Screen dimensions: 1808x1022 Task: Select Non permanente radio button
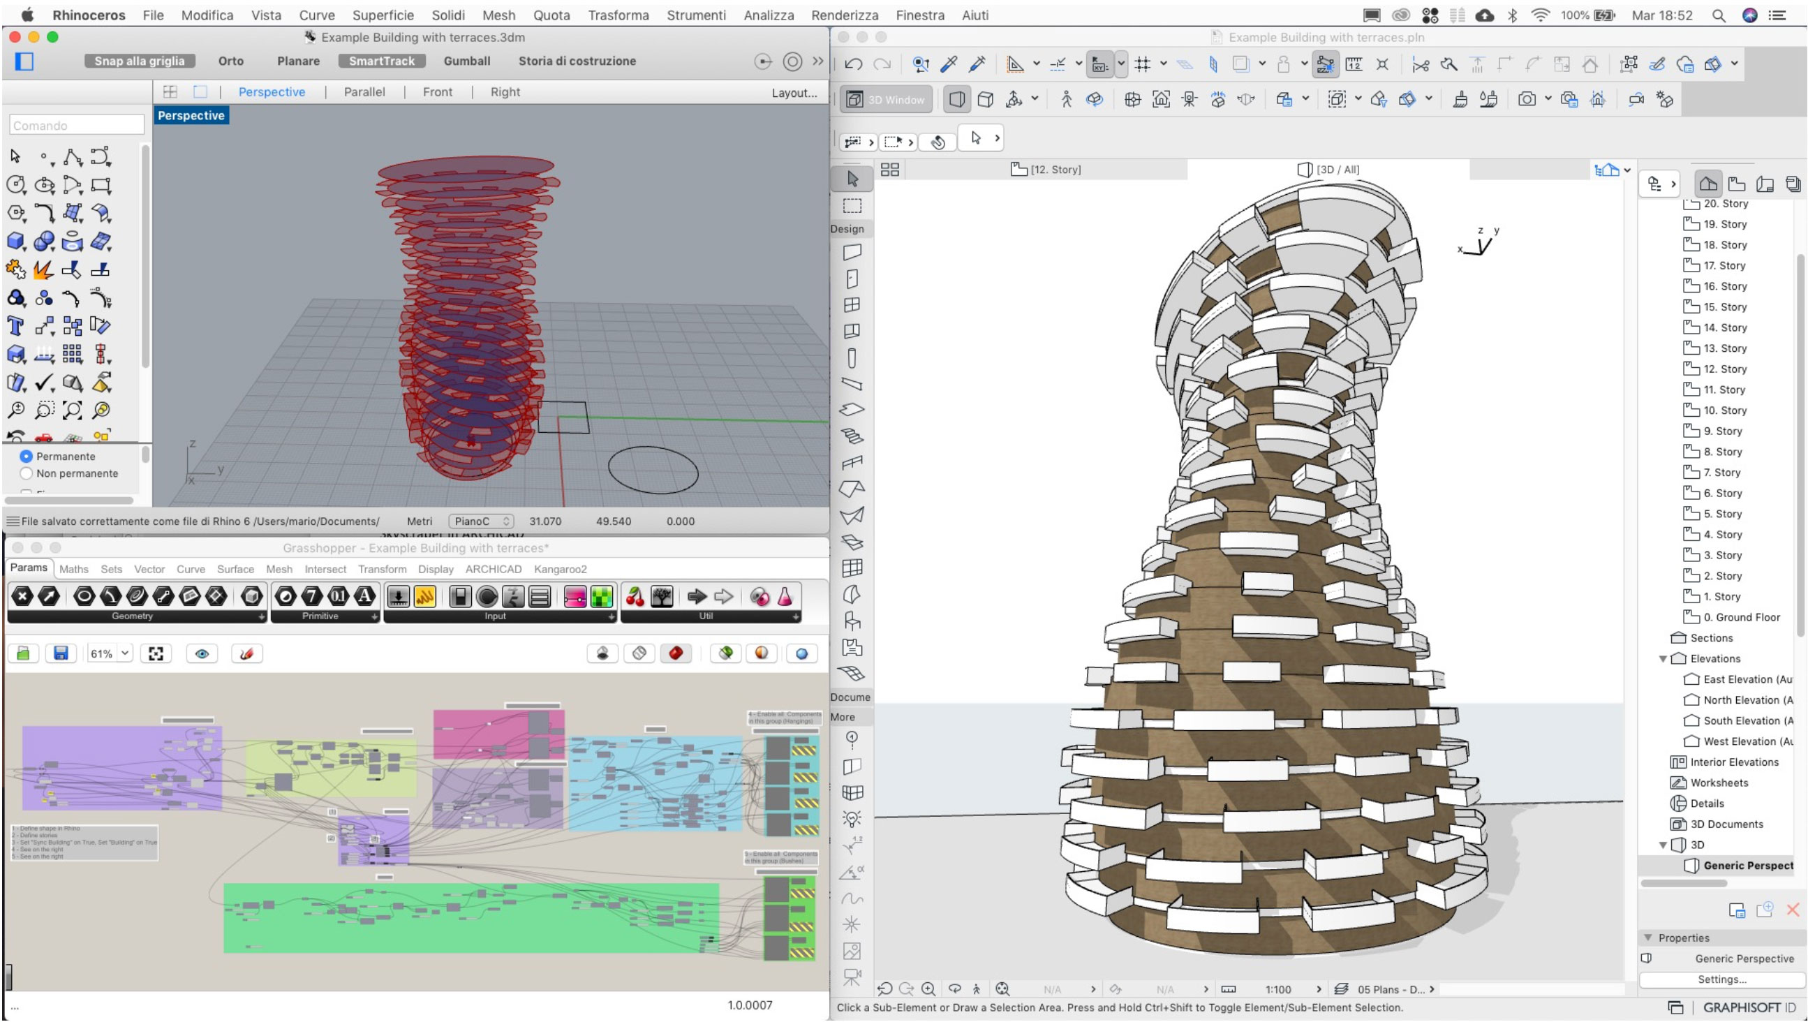(x=27, y=474)
